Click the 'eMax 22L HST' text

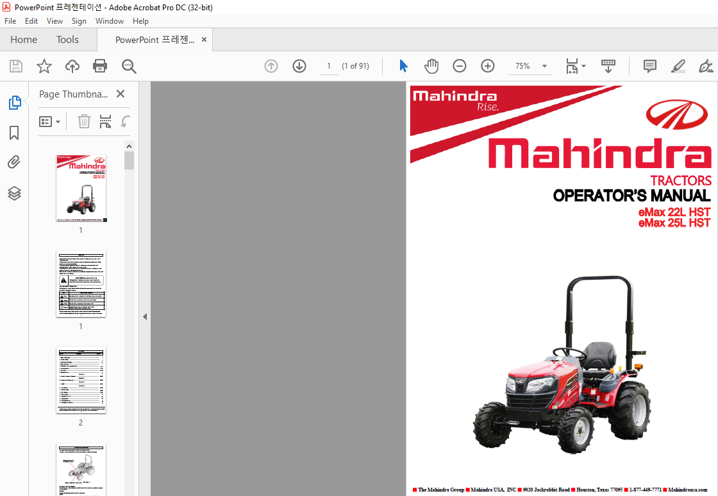(674, 212)
